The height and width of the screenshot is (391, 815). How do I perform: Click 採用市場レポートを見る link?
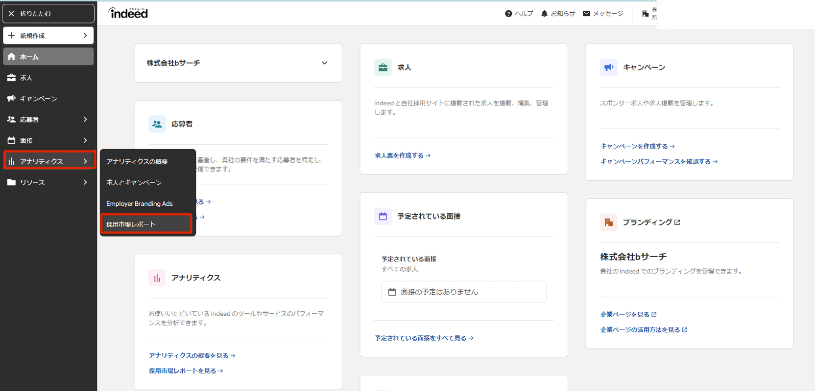pyautogui.click(x=186, y=371)
